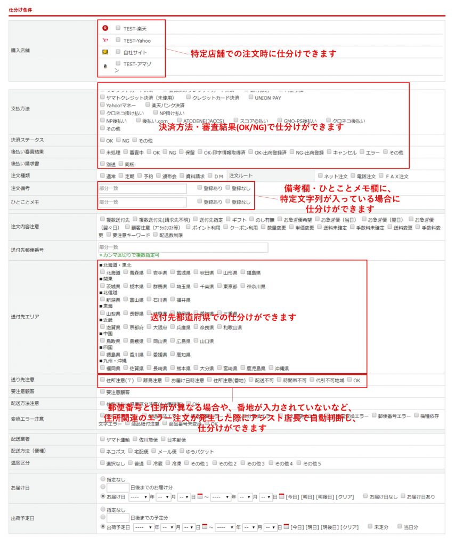Screen dimensions: 455x546
Task: Check the TEST-Yahoo store checkbox
Action: tap(118, 39)
